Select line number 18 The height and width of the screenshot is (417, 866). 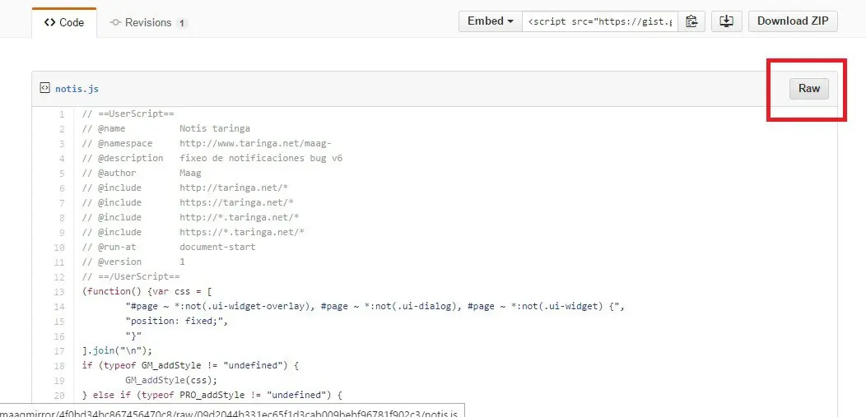tap(59, 365)
